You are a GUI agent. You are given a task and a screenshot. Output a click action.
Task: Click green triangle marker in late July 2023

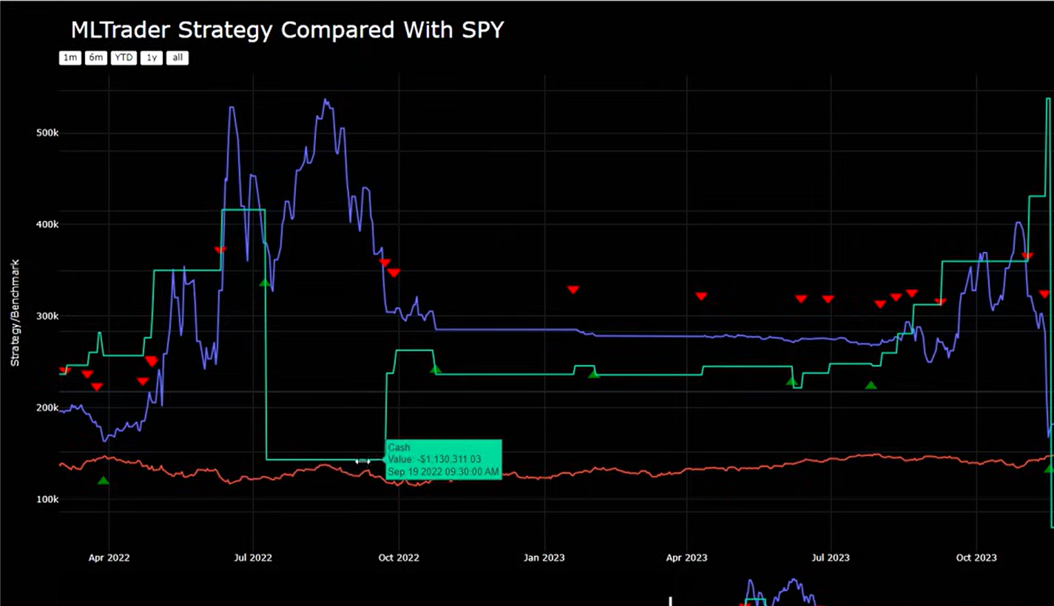[871, 385]
